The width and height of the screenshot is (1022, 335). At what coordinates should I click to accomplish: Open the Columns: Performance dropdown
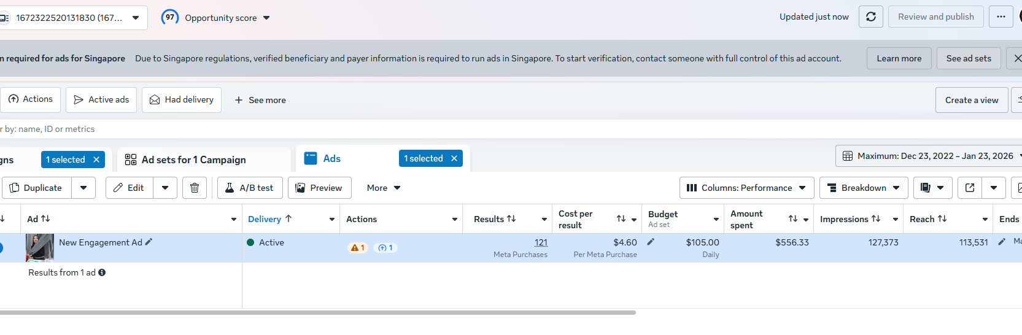(746, 188)
